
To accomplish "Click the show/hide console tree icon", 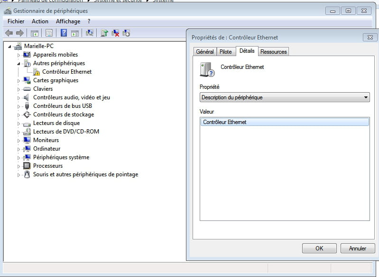I will pos(34,33).
